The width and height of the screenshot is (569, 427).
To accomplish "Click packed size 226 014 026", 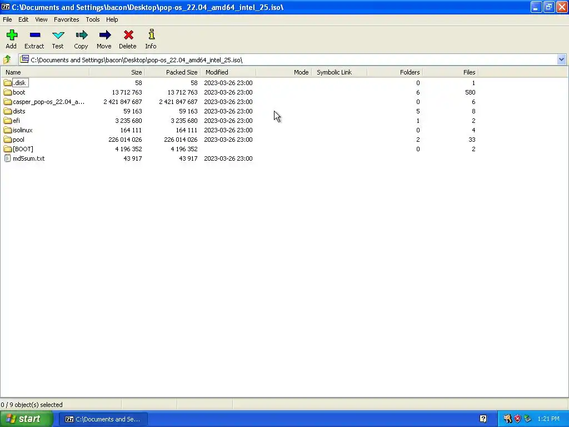I will coord(181,140).
